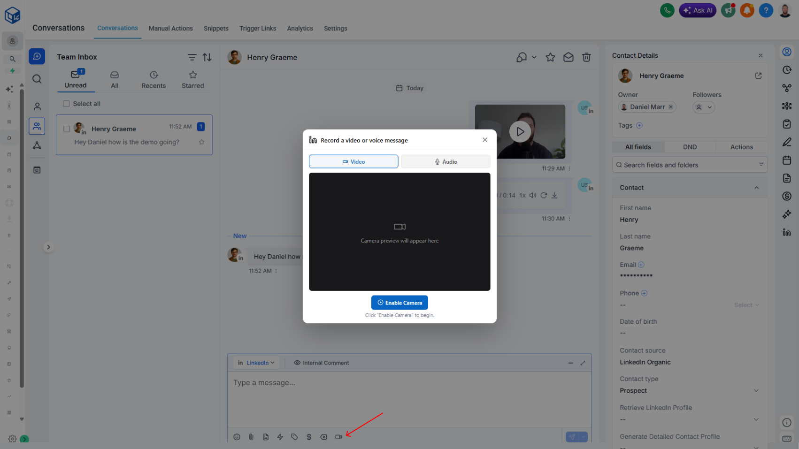Open the conversation search magnifier icon
Screen dimensions: 799x449
(37, 79)
